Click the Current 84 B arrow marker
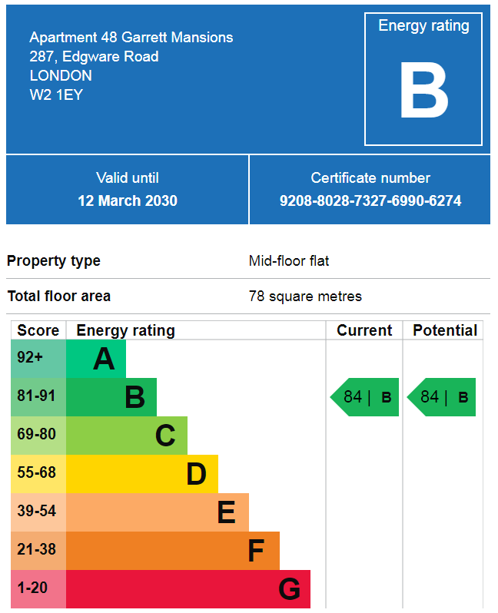The height and width of the screenshot is (613, 498). (x=364, y=397)
